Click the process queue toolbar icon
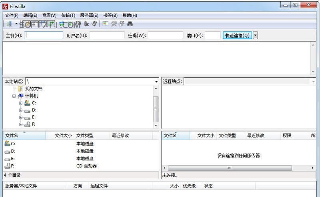321x197 pixels. [70, 24]
